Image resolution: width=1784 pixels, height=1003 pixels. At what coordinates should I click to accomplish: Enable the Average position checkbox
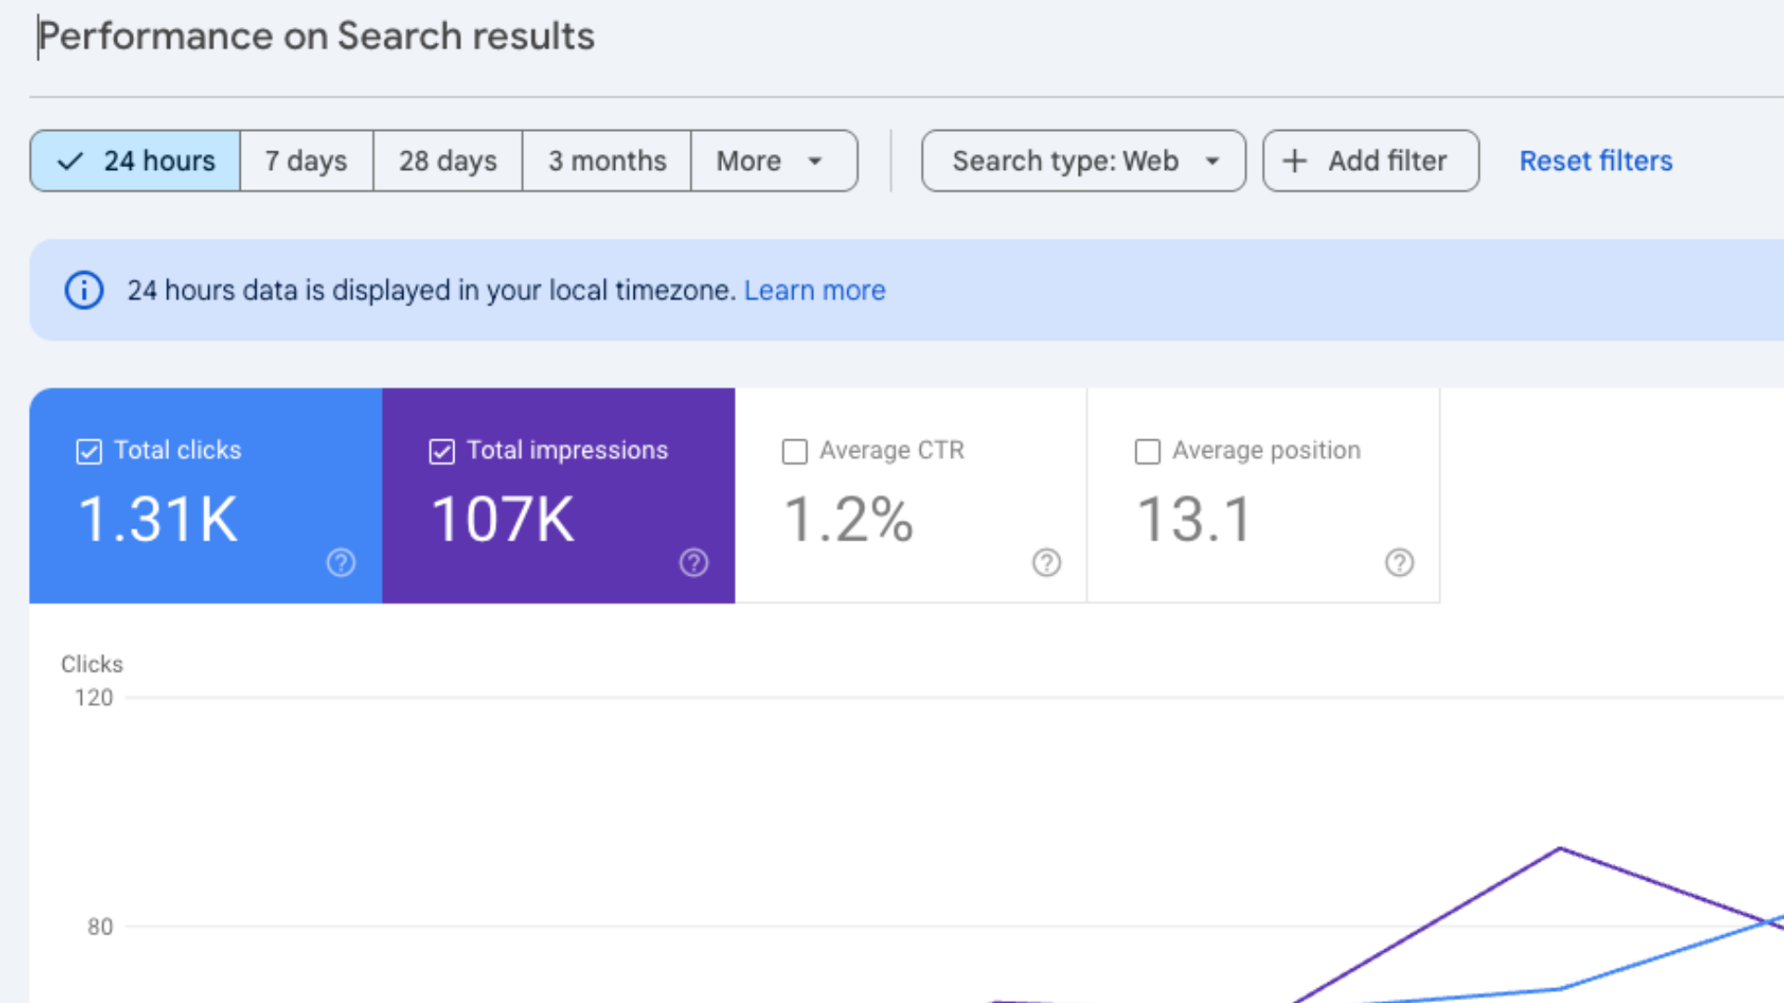(1148, 451)
